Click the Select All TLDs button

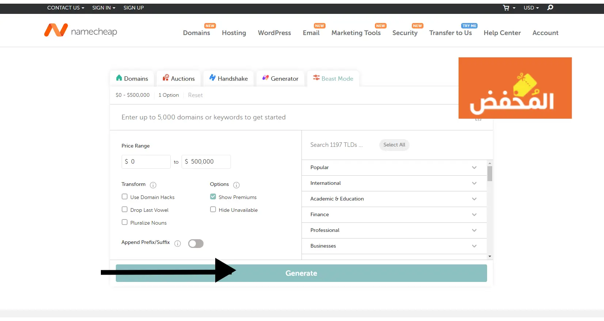tap(394, 145)
